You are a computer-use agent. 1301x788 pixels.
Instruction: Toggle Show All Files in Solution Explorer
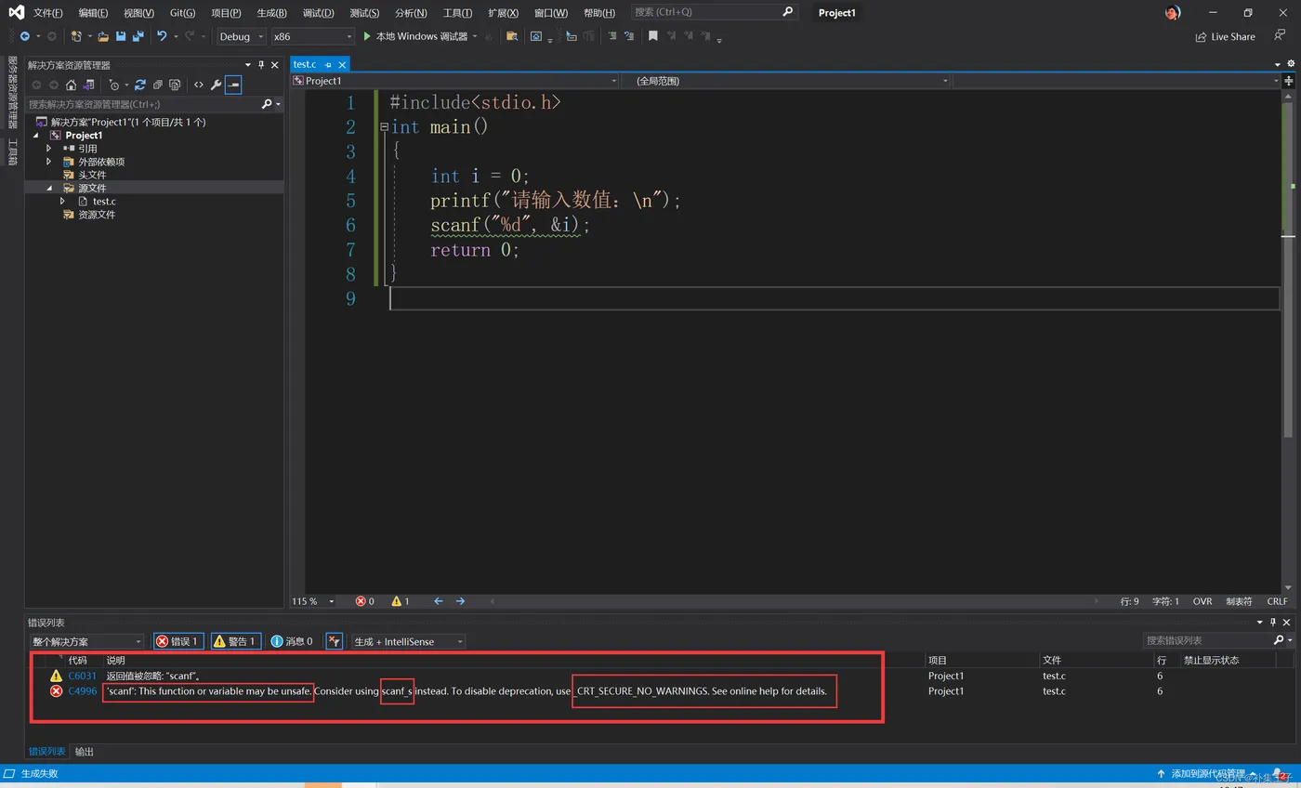[x=174, y=85]
